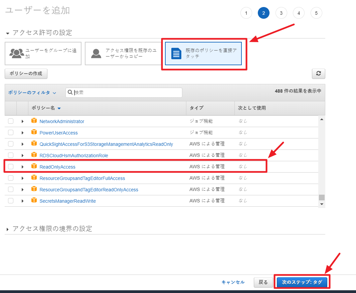The width and height of the screenshot is (356, 293).
Task: Click the policy icon beside SecretsManagerReadWrite
Action: (34, 201)
